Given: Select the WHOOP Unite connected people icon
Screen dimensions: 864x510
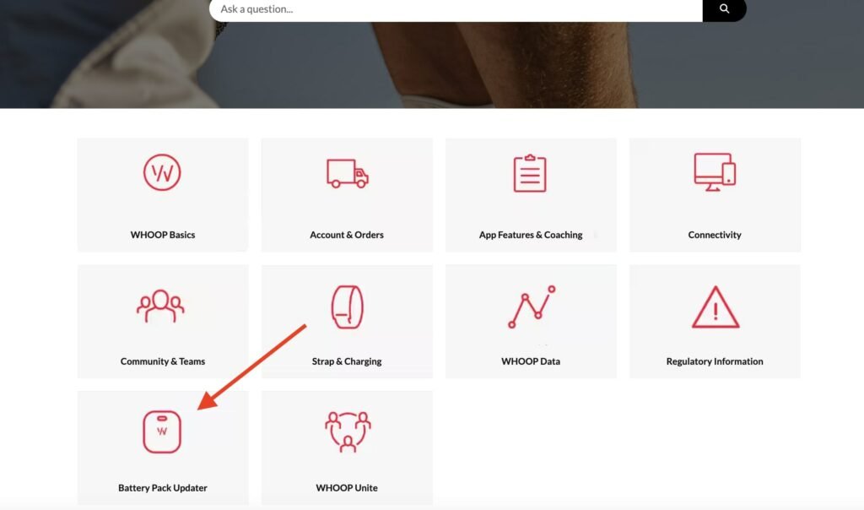Looking at the screenshot, I should 348,431.
